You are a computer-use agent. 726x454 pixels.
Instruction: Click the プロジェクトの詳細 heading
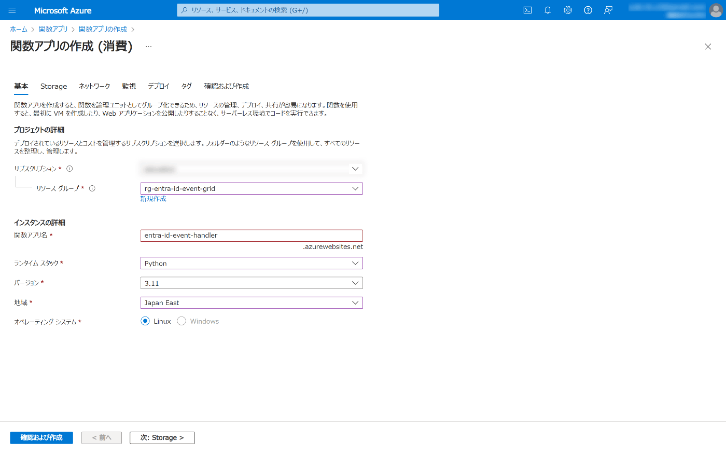pyautogui.click(x=39, y=130)
